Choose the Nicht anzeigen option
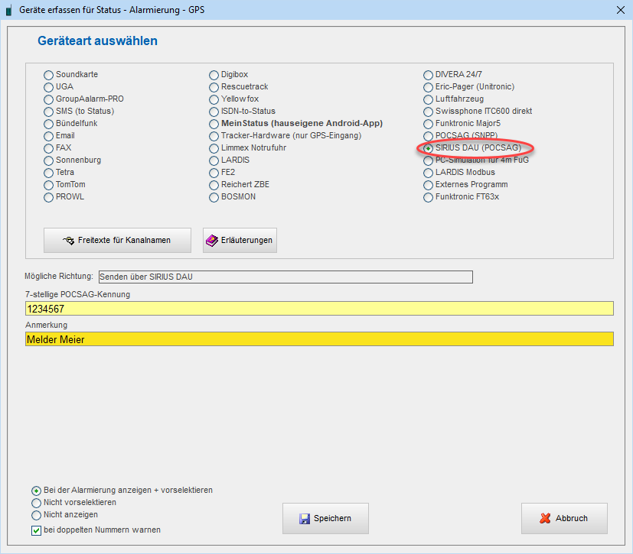This screenshot has width=633, height=554. 36,515
